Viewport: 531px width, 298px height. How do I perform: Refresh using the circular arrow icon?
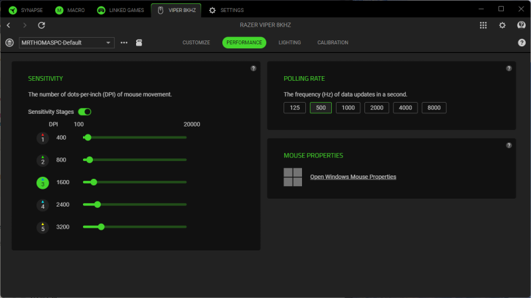41,25
